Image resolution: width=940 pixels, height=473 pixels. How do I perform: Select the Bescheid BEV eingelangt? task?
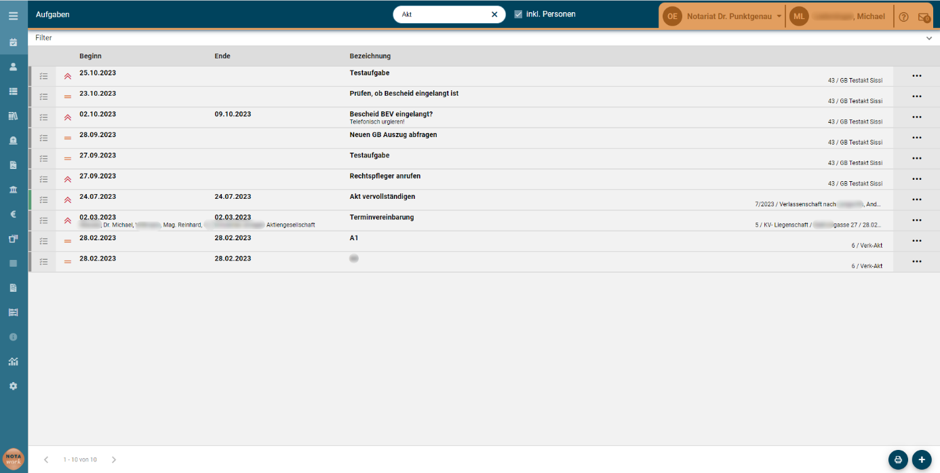coord(391,113)
